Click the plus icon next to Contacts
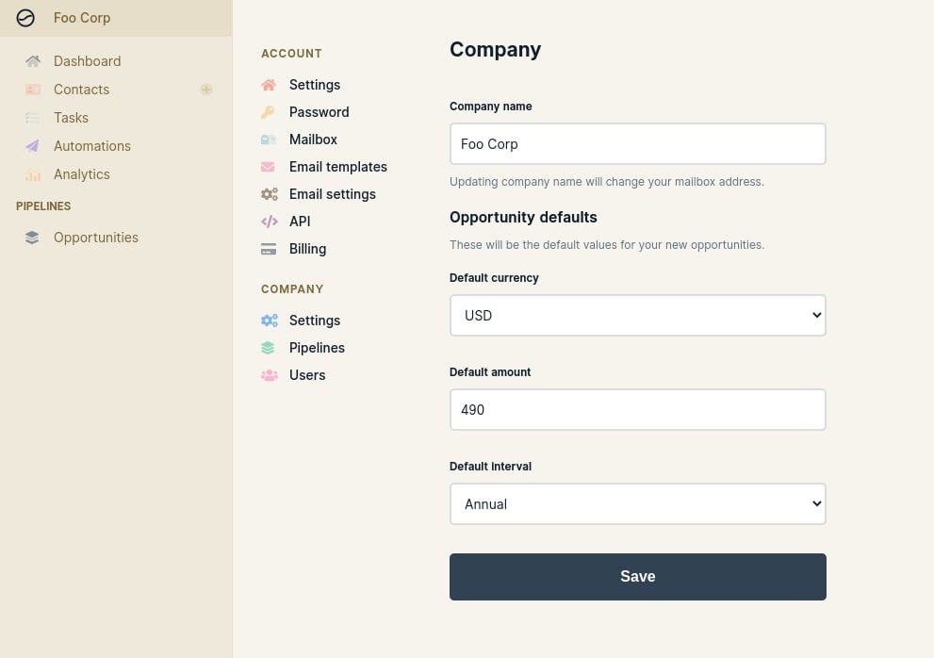 206,90
